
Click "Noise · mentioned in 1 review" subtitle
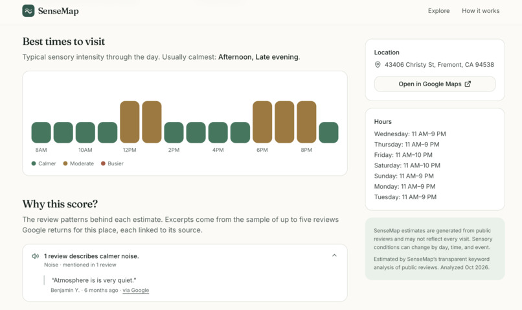[x=80, y=265]
